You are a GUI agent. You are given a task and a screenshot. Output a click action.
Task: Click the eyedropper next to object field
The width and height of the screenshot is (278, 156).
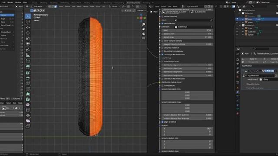coord(212,20)
